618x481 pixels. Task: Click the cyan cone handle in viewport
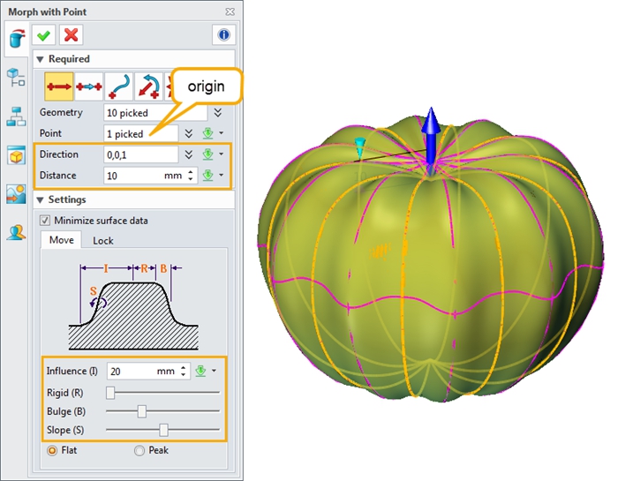click(x=360, y=147)
